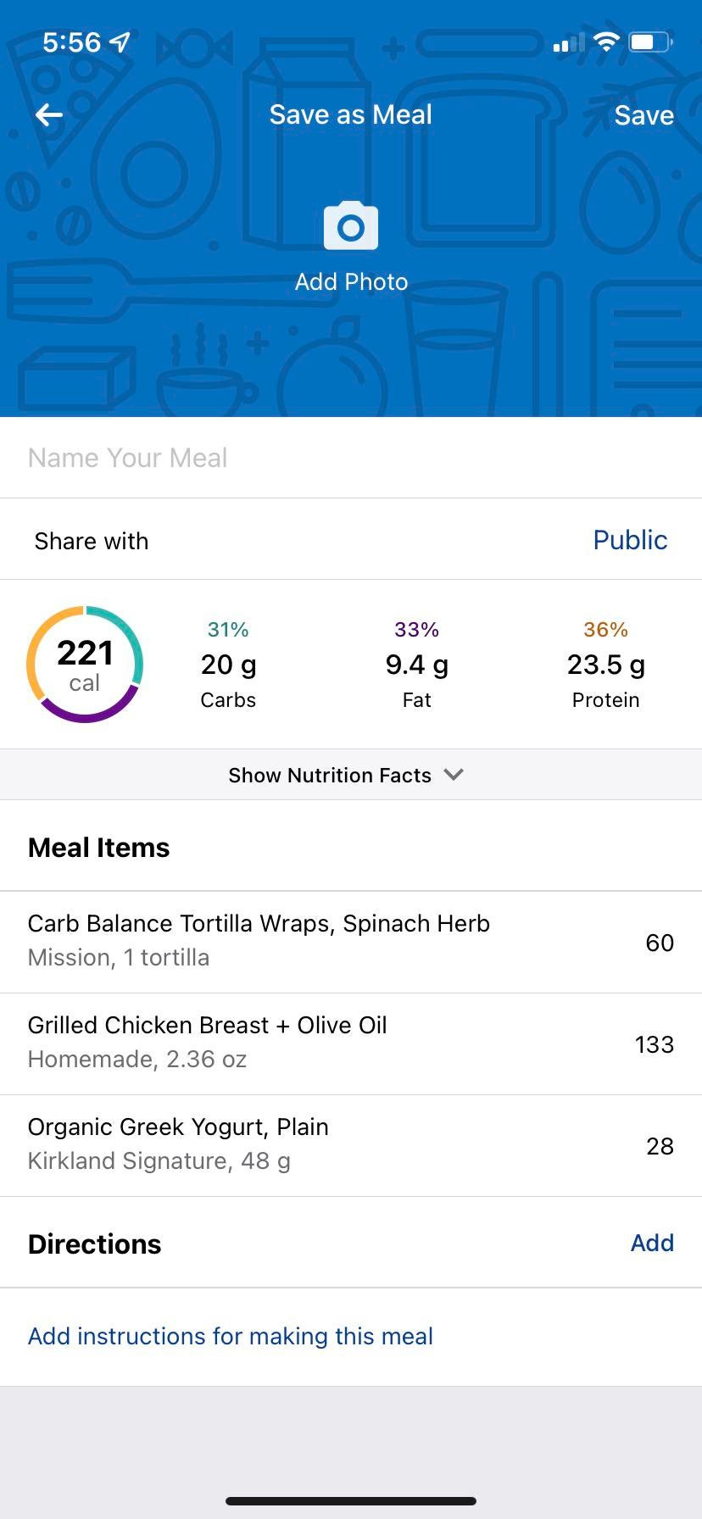This screenshot has width=702, height=1519.
Task: Tap the chevron next to Nutrition Facts
Action: point(454,774)
